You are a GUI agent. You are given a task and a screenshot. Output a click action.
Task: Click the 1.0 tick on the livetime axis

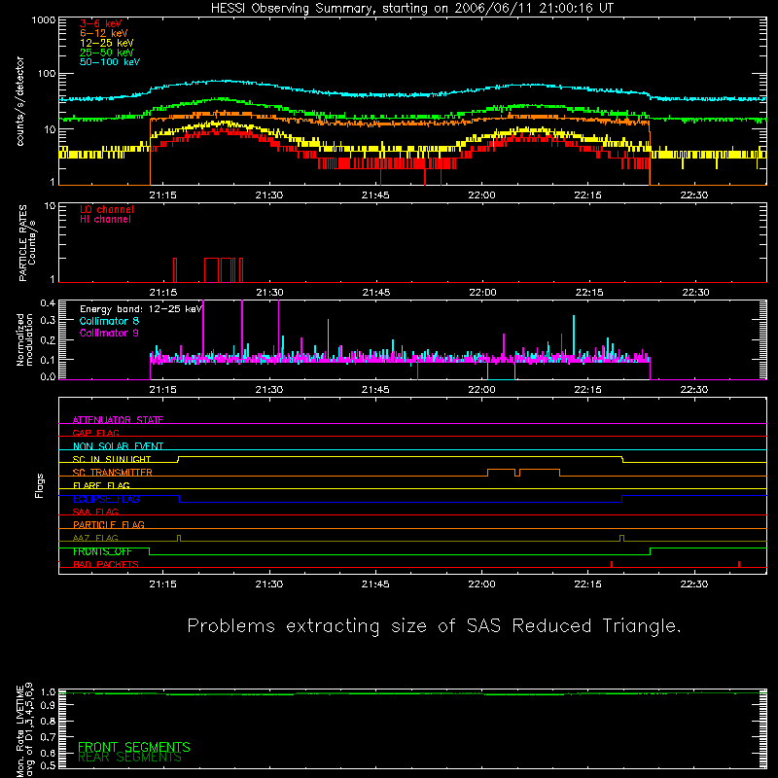48,691
